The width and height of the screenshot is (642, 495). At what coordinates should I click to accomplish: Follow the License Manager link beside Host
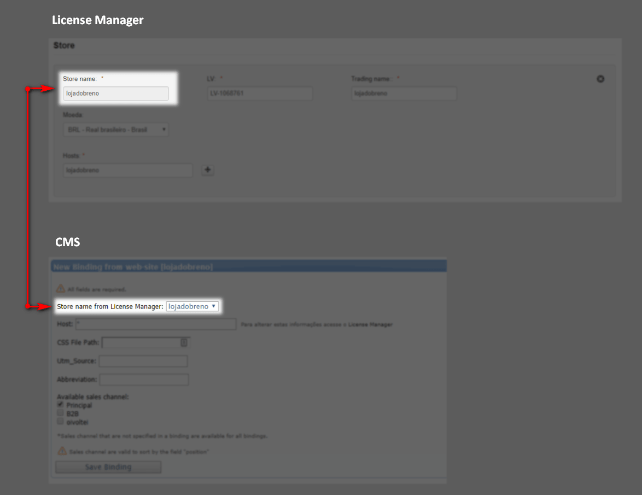(370, 325)
